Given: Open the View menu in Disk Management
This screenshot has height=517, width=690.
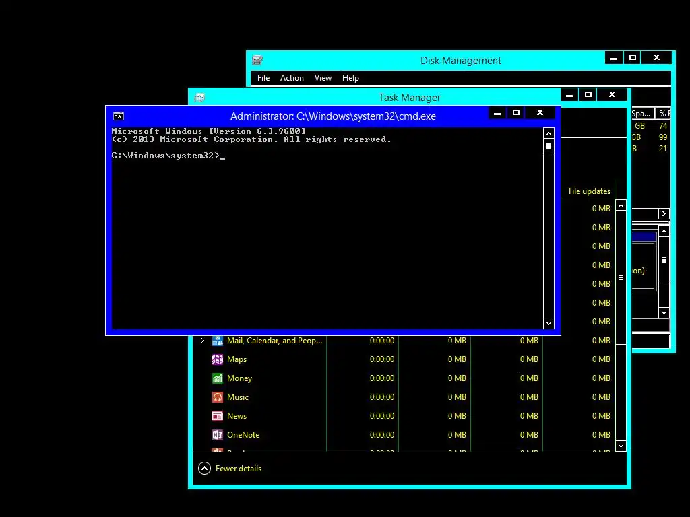Looking at the screenshot, I should click(x=323, y=78).
